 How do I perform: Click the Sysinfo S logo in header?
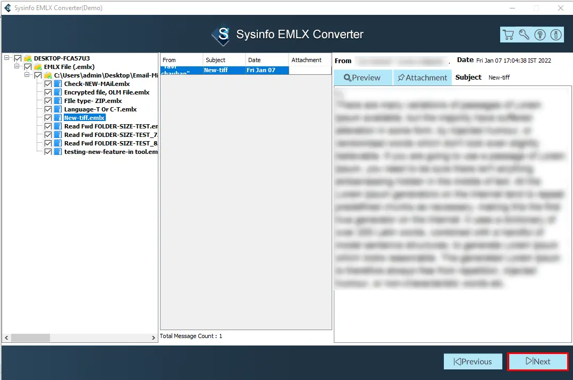coord(222,36)
